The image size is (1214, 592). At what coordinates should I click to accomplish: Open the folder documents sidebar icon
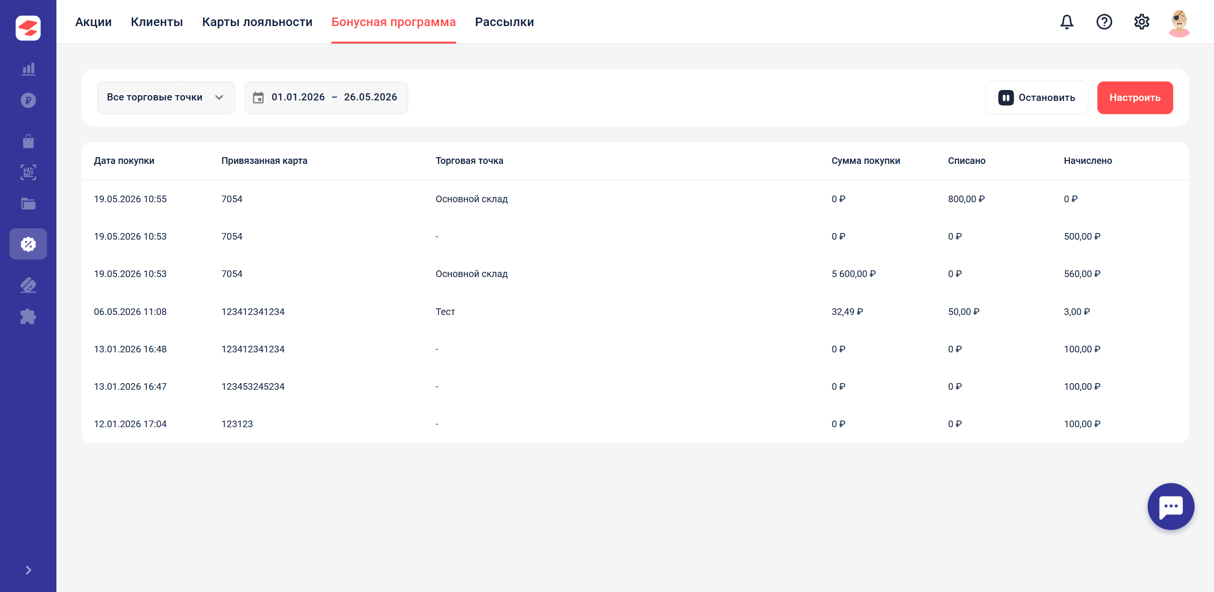(x=28, y=204)
